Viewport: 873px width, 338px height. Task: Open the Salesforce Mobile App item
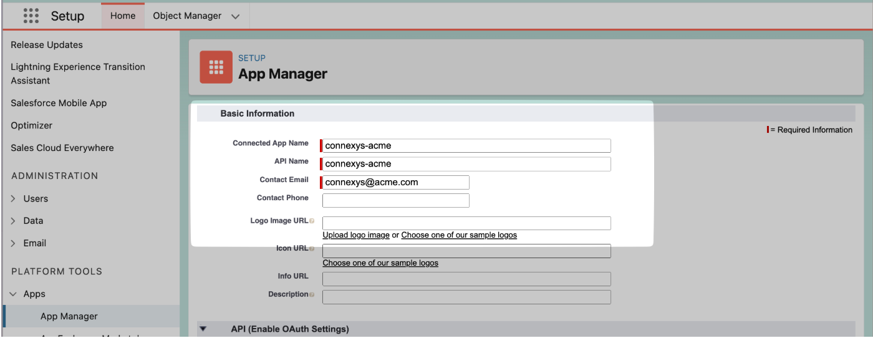pos(59,103)
